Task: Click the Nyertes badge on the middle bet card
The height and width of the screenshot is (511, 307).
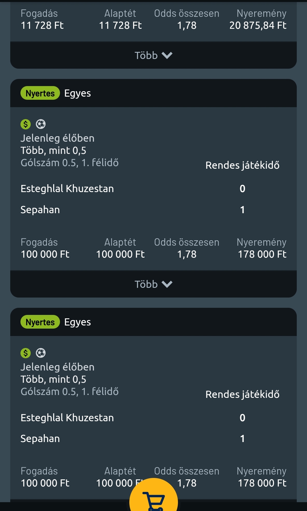Action: [x=40, y=93]
